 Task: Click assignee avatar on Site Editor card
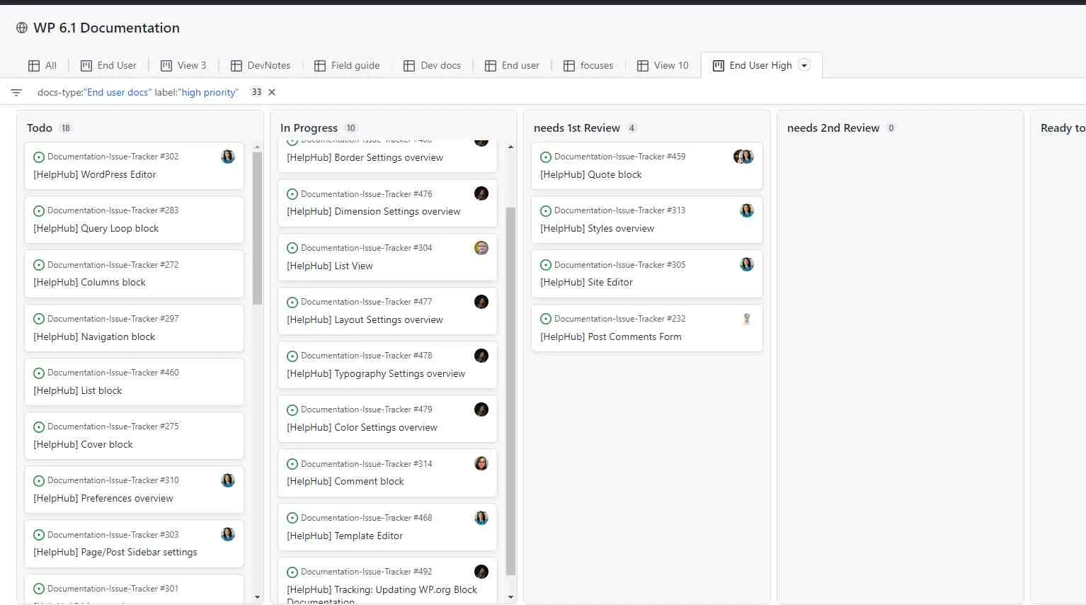747,264
